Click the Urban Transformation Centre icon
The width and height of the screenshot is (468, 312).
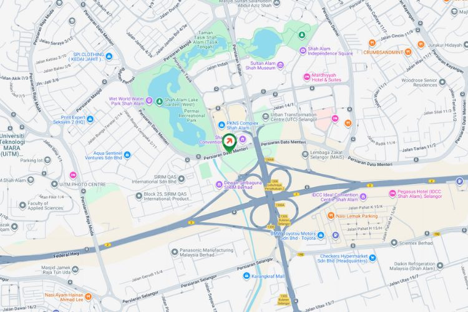265,117
